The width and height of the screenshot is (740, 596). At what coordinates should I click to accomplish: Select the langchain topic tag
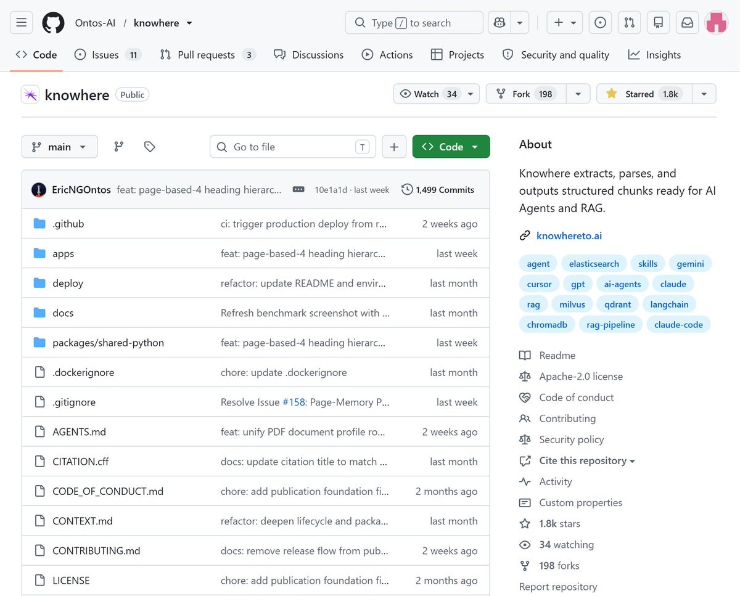(x=670, y=304)
